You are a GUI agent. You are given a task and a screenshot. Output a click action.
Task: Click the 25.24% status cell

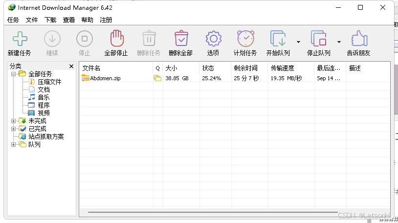point(211,78)
